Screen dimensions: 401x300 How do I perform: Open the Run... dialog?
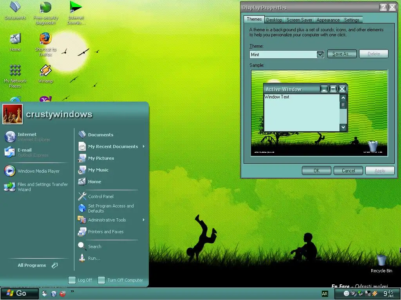point(89,258)
